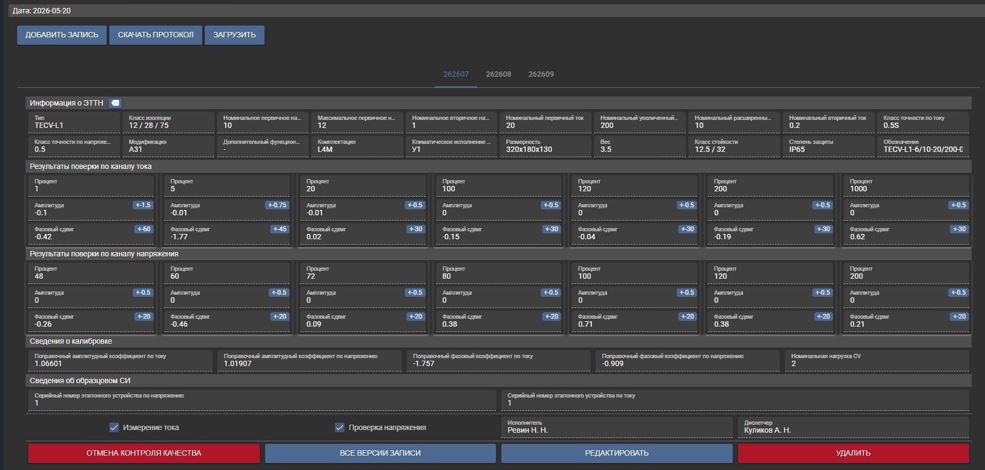Select the Класс стойкости field
This screenshot has height=470, width=985.
pyautogui.click(x=734, y=147)
